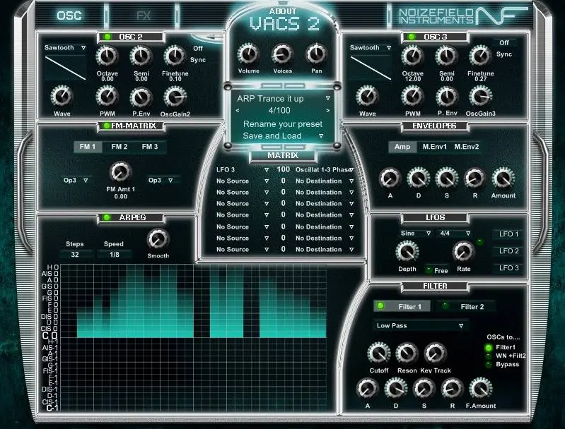Enable the Filter 2 LED

pos(445,306)
